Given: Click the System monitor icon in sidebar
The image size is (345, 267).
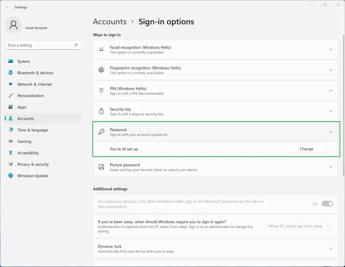Looking at the screenshot, I should coord(11,61).
